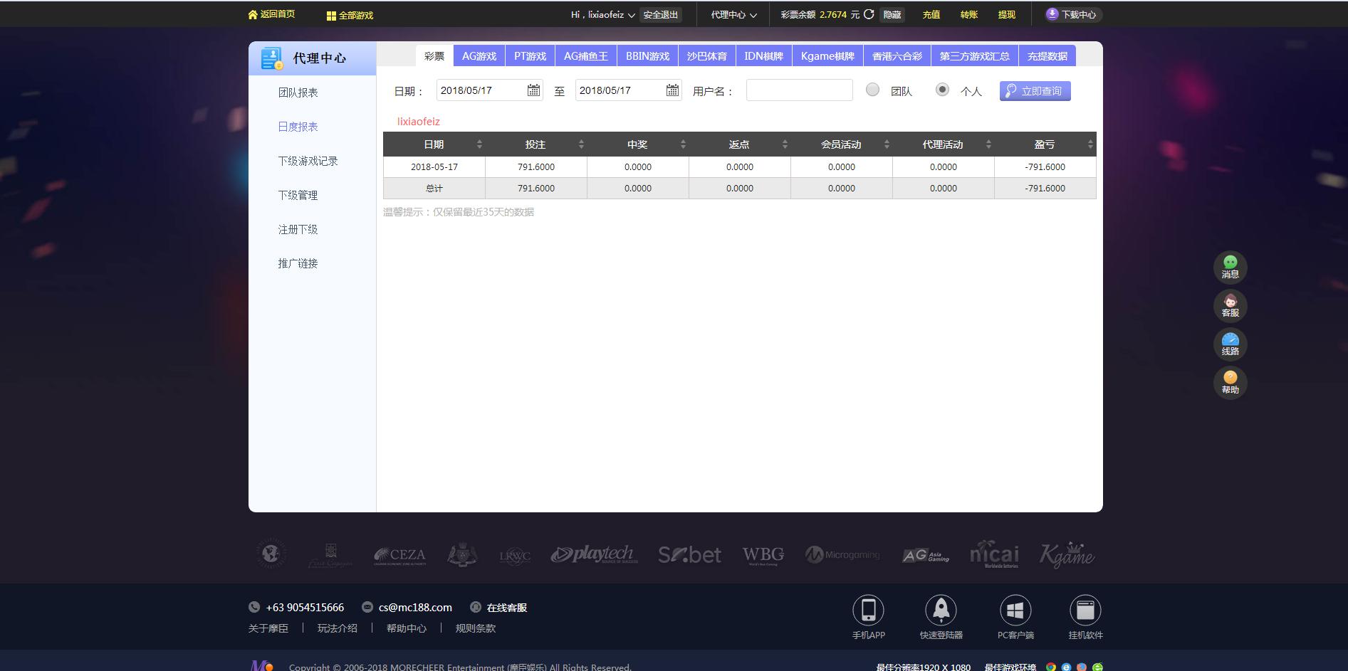Switch to the BBIN游戏 tab
The image size is (1348, 671).
[x=647, y=55]
